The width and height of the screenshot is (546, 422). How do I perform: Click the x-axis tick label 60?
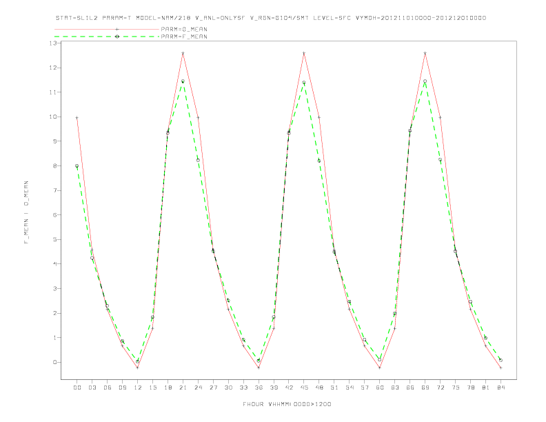(x=380, y=388)
